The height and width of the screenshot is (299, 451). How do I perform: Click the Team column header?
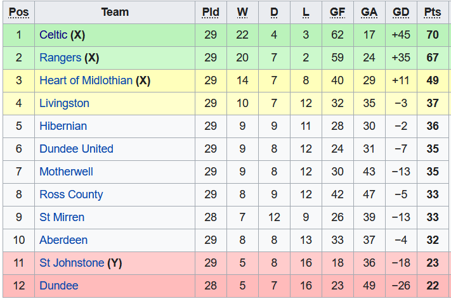(115, 12)
